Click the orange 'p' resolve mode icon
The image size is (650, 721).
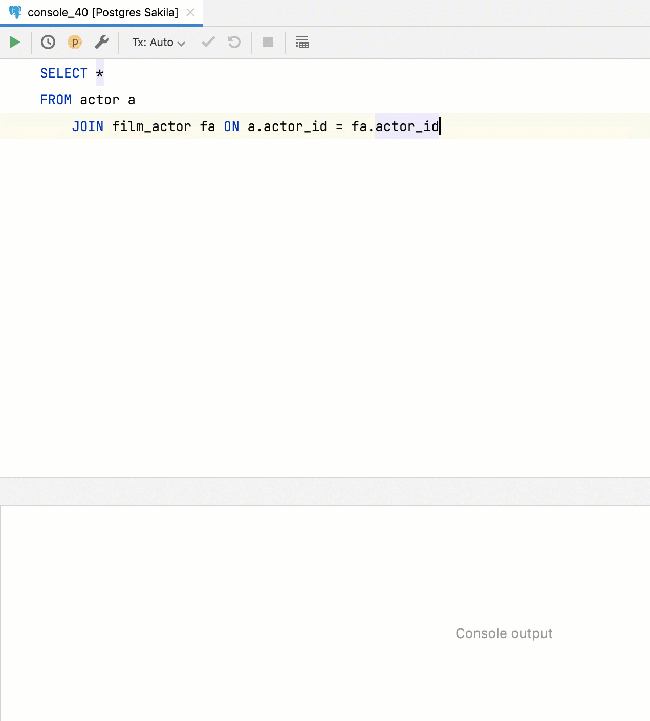(x=75, y=42)
